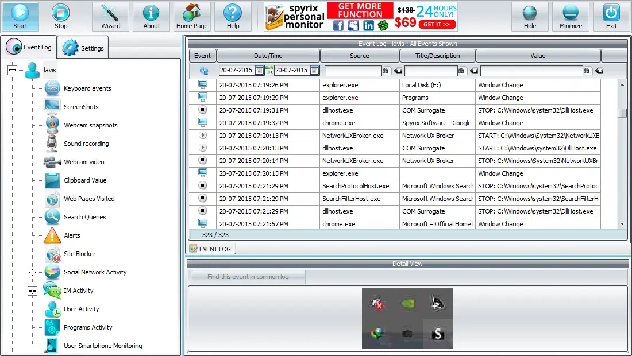632x356 pixels.
Task: Open Sound recording category
Action: coord(86,144)
